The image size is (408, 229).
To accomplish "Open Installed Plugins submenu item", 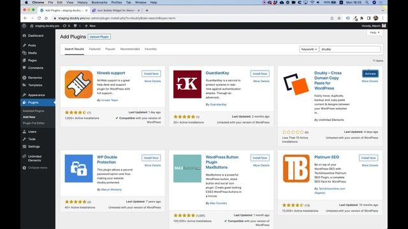I will click(33, 111).
